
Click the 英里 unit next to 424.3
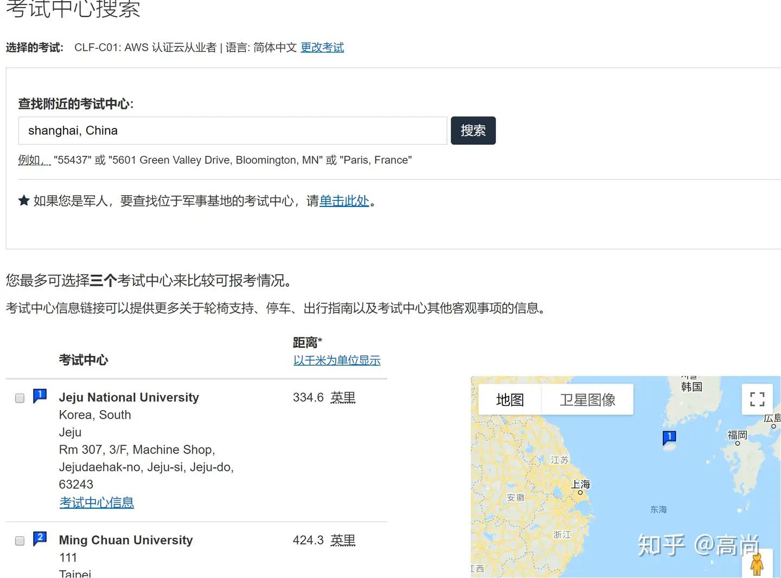[x=343, y=540]
